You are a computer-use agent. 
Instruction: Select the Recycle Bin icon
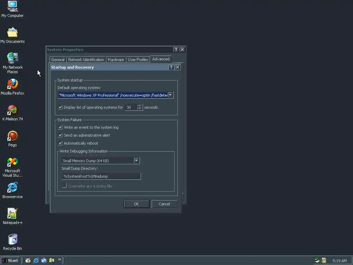(12, 242)
